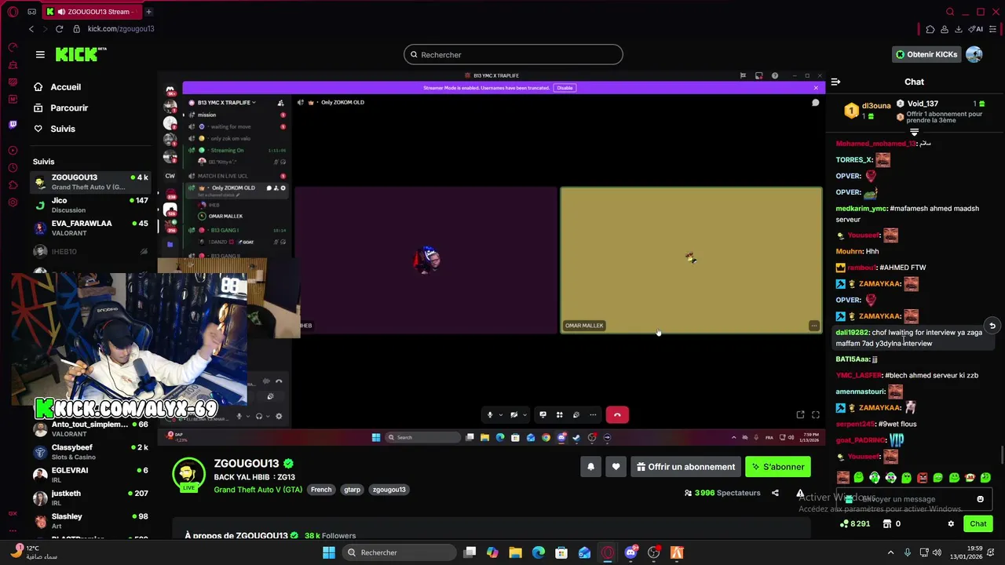This screenshot has width=1005, height=565.
Task: Open Classybeef channel from sidebar
Action: pyautogui.click(x=90, y=452)
